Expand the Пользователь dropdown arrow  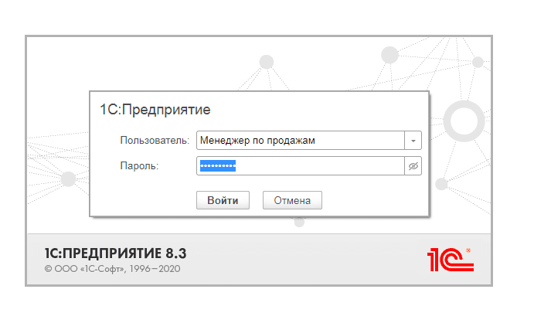pos(413,141)
